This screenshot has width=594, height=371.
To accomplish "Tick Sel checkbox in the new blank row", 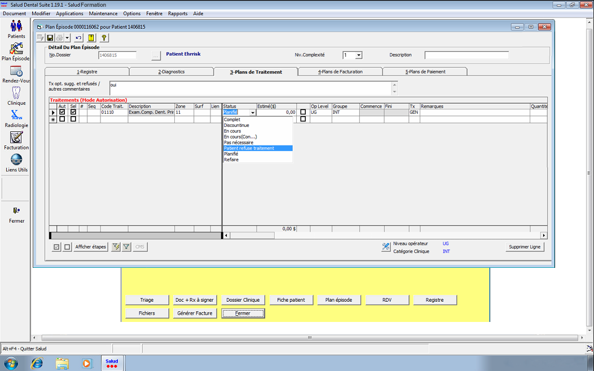I will coord(73,119).
